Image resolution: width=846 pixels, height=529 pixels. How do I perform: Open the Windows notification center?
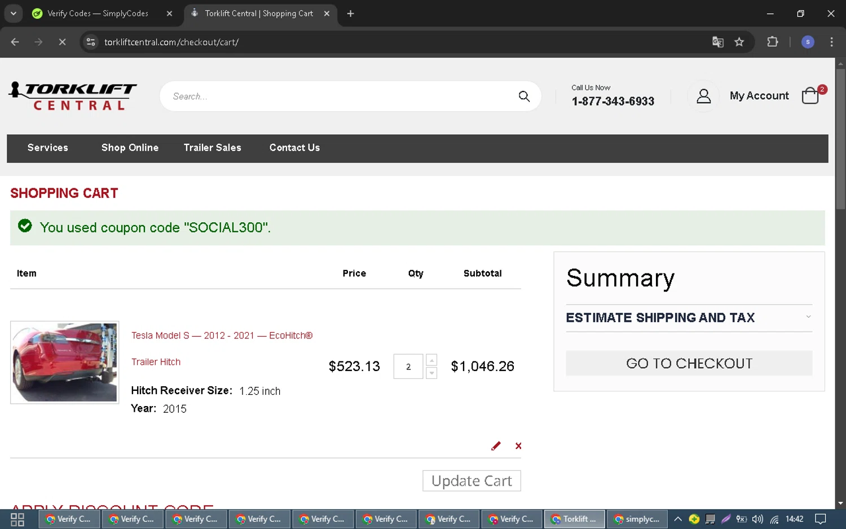pyautogui.click(x=821, y=519)
